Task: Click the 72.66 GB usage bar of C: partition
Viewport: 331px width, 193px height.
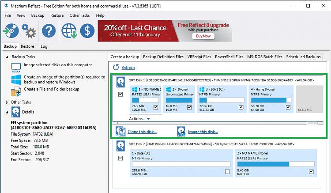Action: 222,100
